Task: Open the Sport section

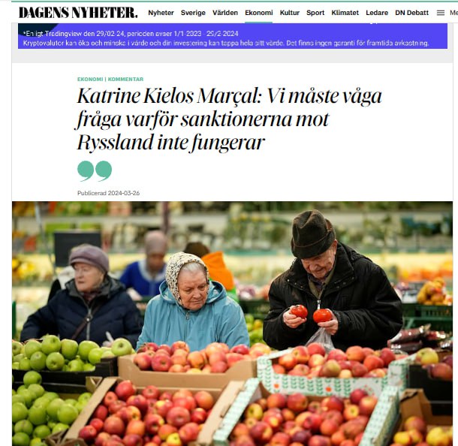Action: pyautogui.click(x=315, y=13)
